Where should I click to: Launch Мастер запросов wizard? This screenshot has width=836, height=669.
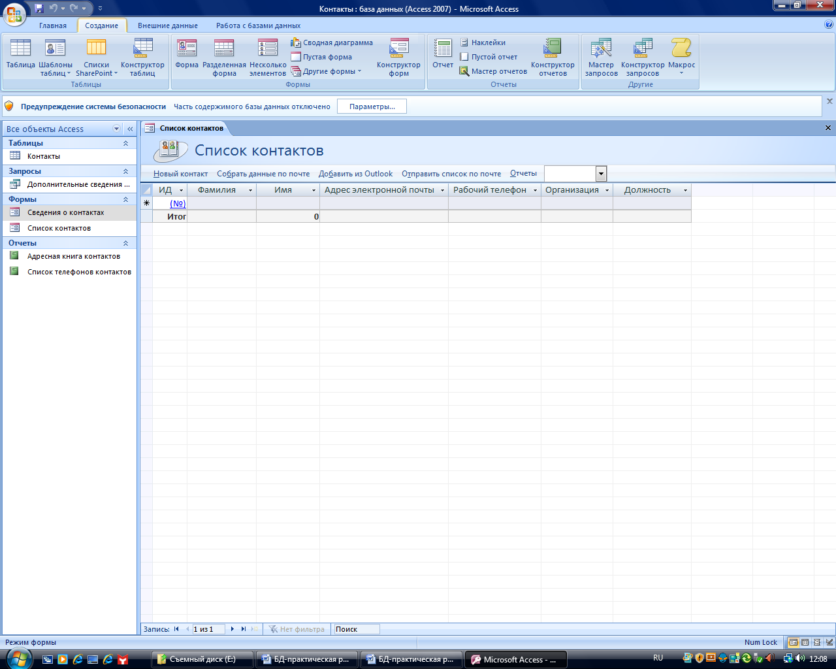click(601, 57)
